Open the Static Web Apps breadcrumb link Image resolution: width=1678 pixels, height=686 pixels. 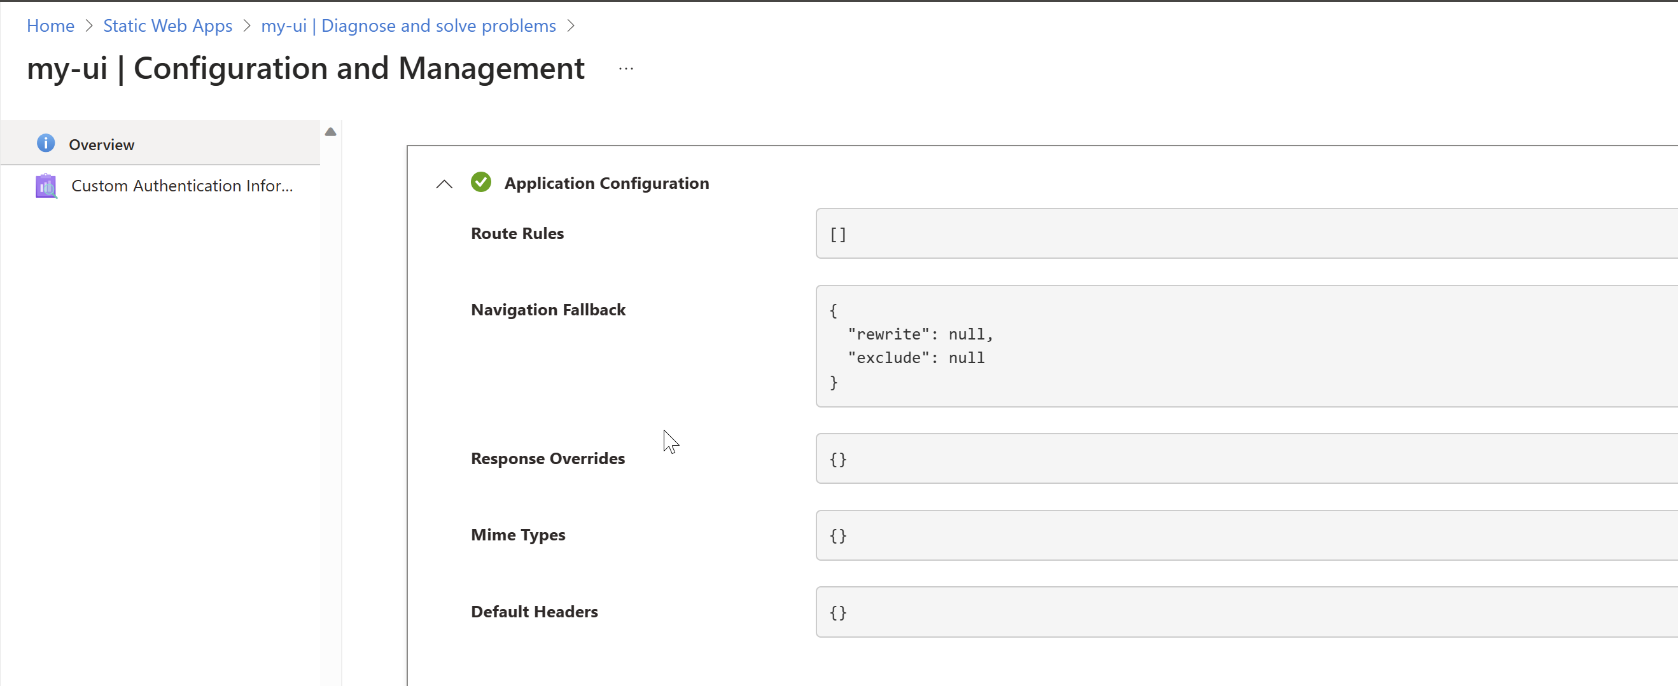pyautogui.click(x=167, y=25)
